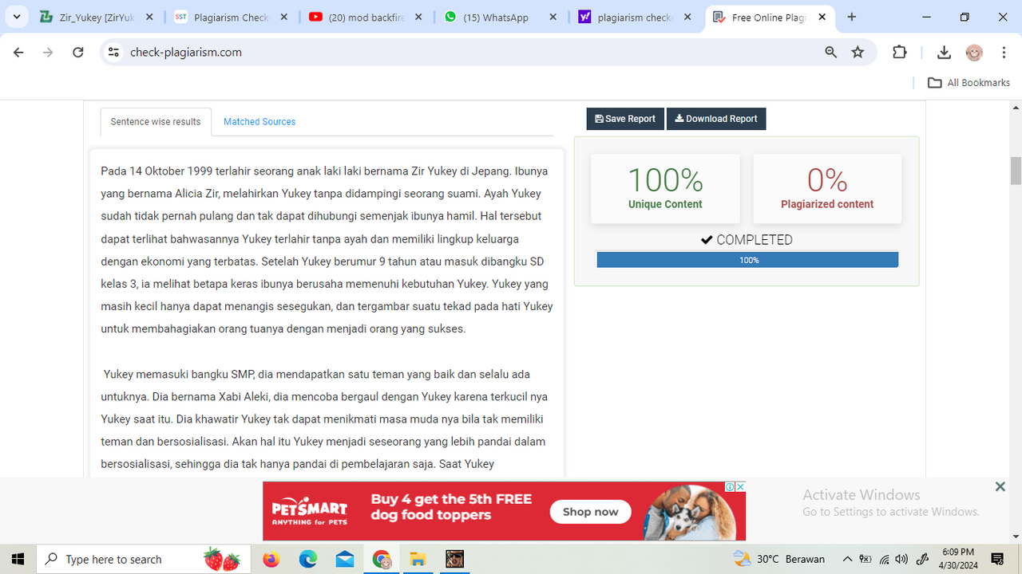This screenshot has height=574, width=1022.
Task: Click the zoom magnifier icon in address bar
Action: (831, 53)
